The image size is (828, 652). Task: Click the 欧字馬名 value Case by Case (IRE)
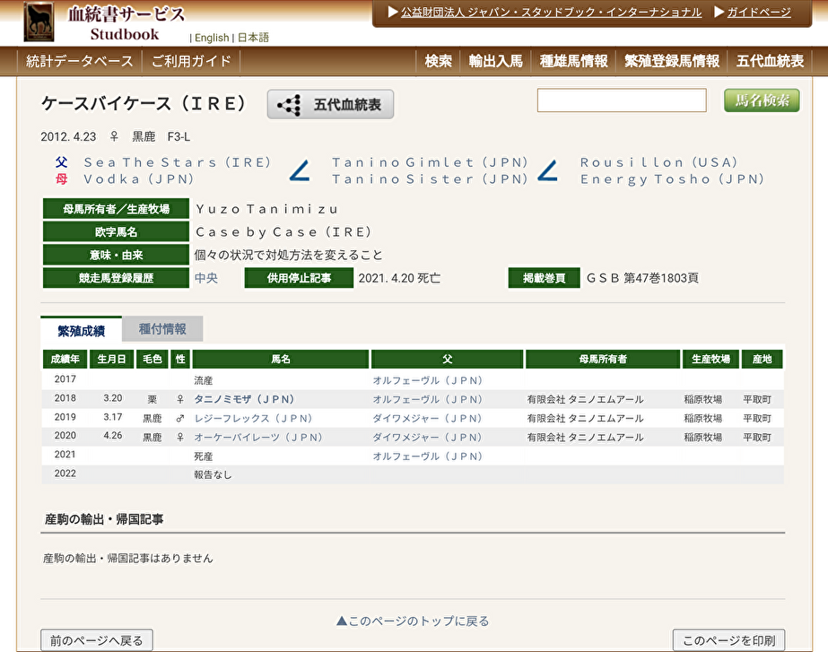click(x=283, y=231)
